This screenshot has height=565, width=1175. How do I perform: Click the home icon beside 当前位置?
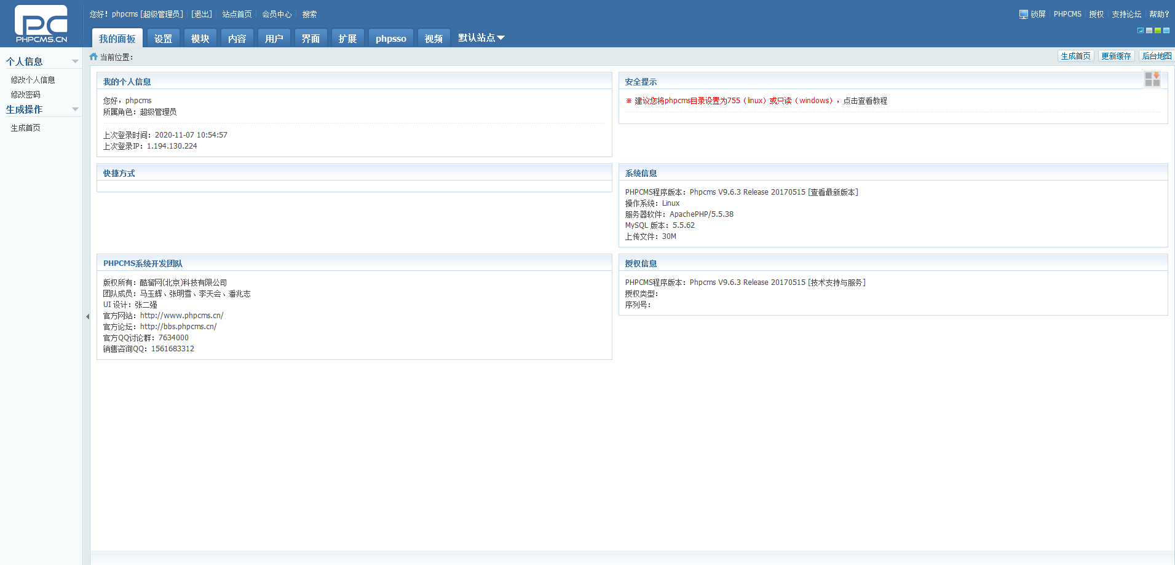pyautogui.click(x=93, y=56)
